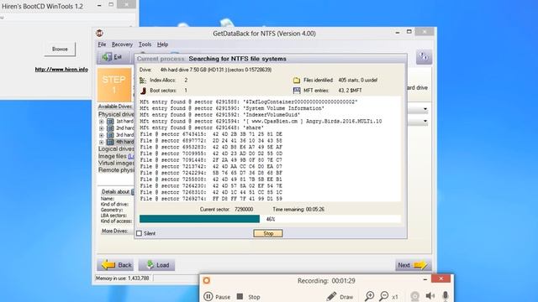The width and height of the screenshot is (538, 302).
Task: Click the MFT entries icon
Action: [297, 91]
